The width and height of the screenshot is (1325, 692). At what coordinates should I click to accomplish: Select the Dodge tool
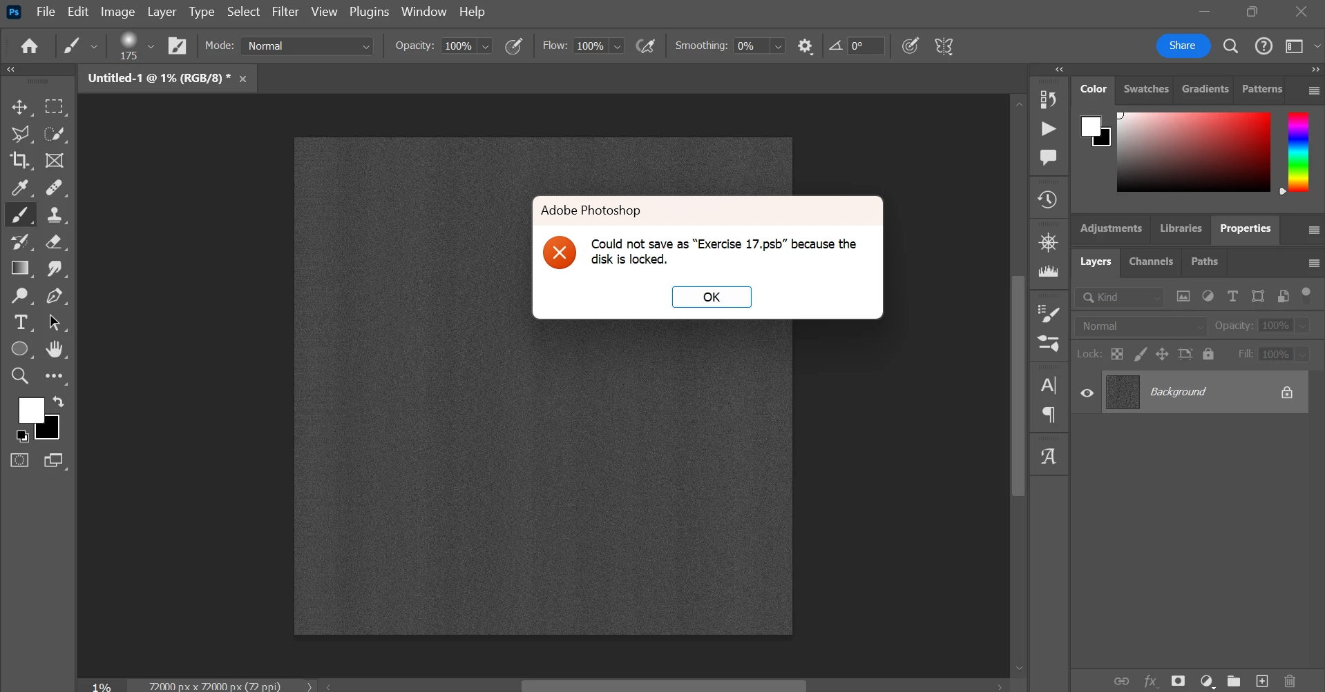click(x=20, y=296)
